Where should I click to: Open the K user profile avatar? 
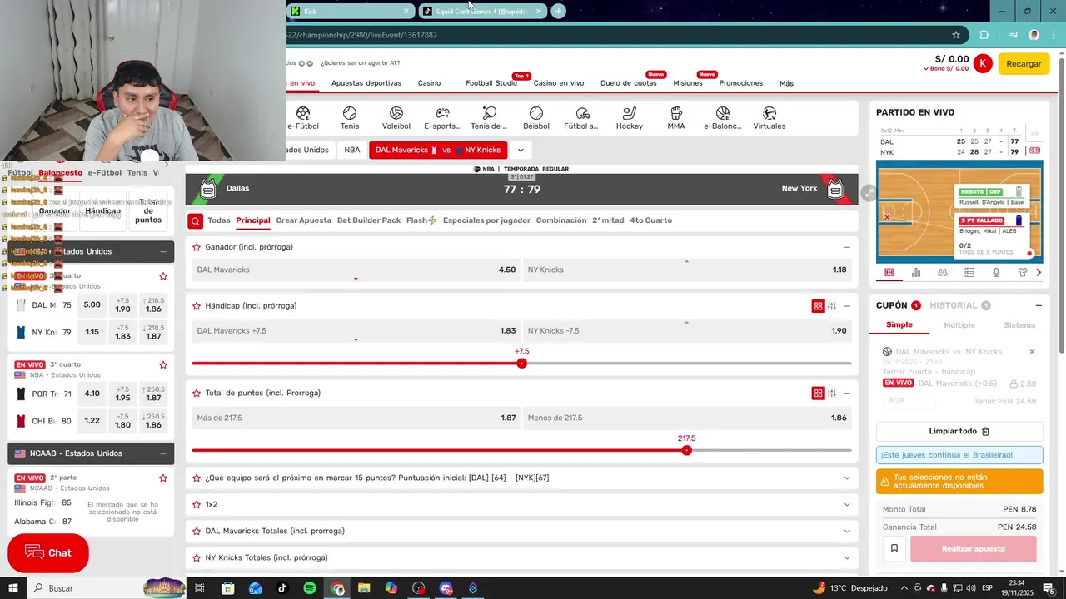pyautogui.click(x=983, y=63)
